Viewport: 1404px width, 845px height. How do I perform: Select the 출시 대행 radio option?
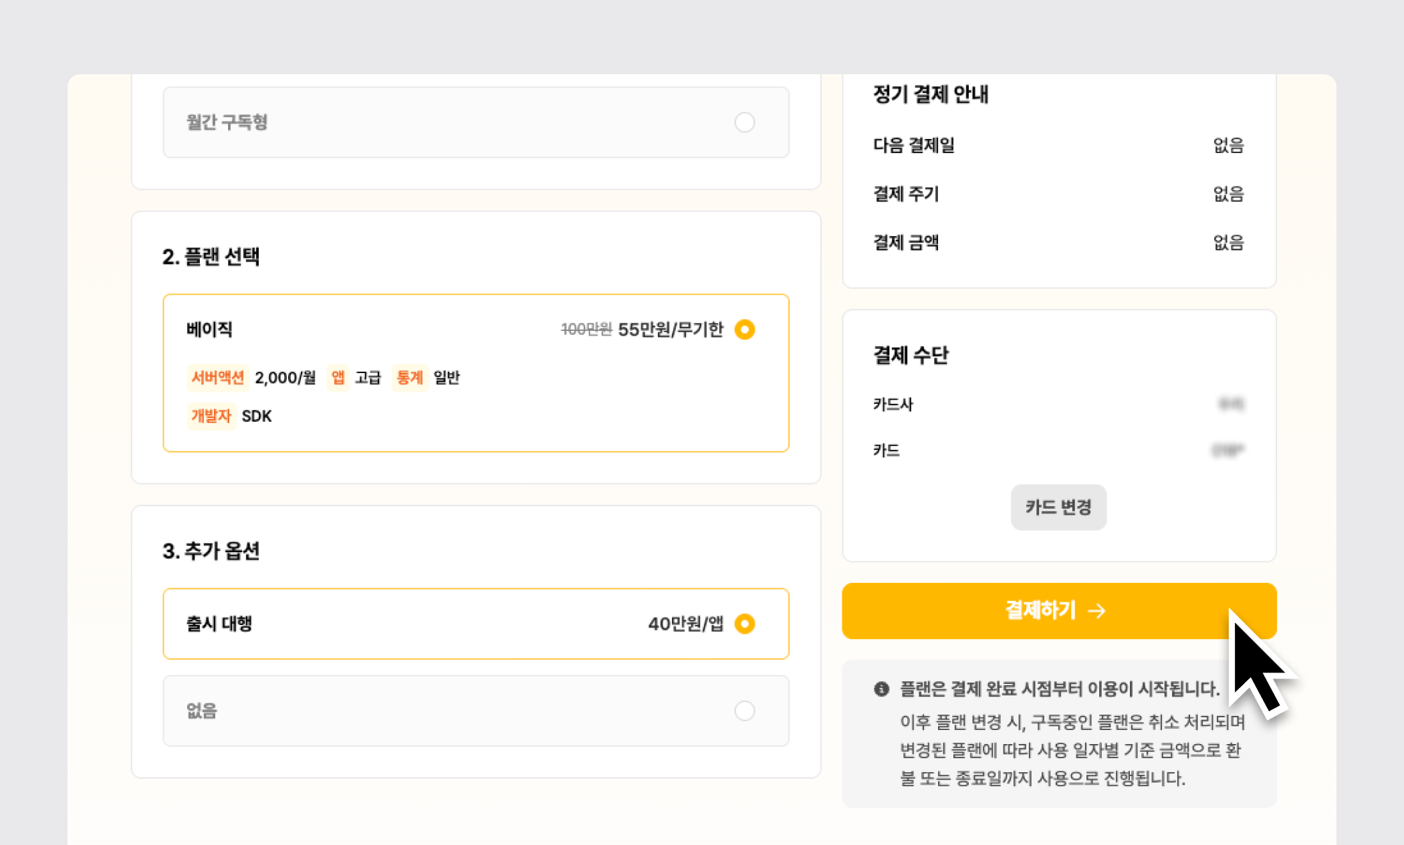744,624
